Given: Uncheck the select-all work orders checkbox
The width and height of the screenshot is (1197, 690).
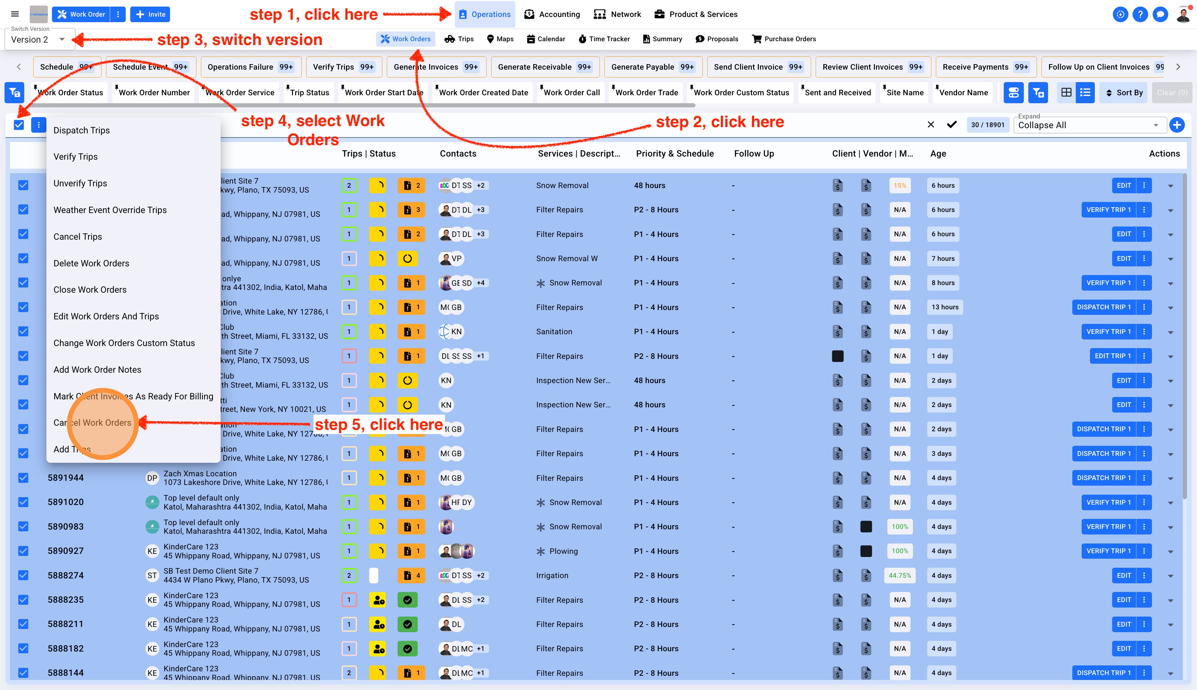Looking at the screenshot, I should point(19,125).
